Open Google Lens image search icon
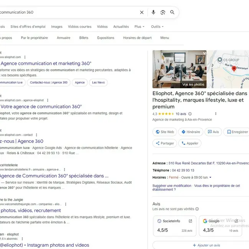249x249 pixels. click(x=163, y=12)
